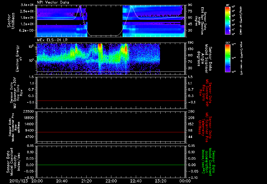Click the 21:20 time tick label
Viewport: 267px width, 184px height.
pos(87,181)
